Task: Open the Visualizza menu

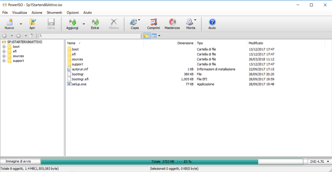Action: pos(19,12)
